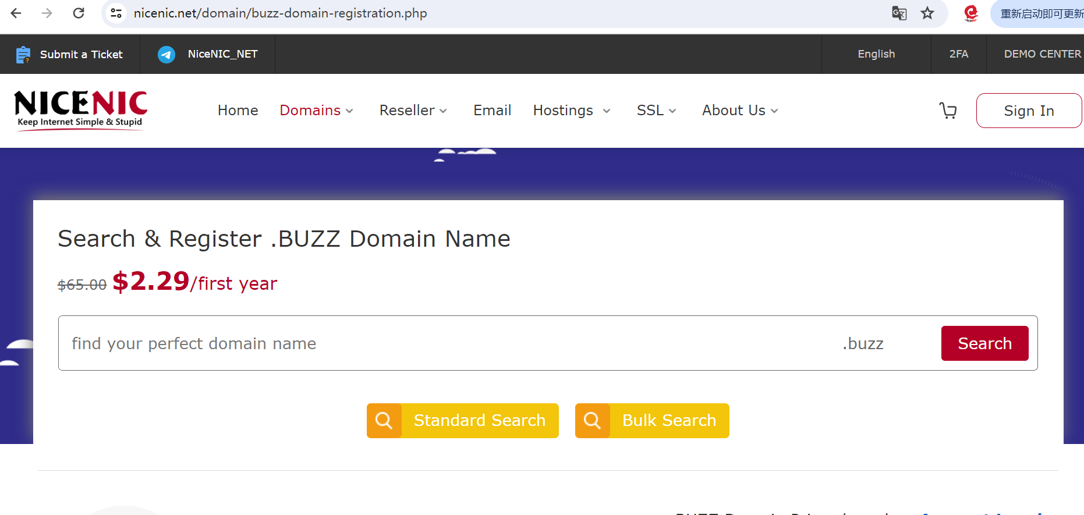Click the Telegram icon
Screen dimensions: 1084x515
[167, 54]
